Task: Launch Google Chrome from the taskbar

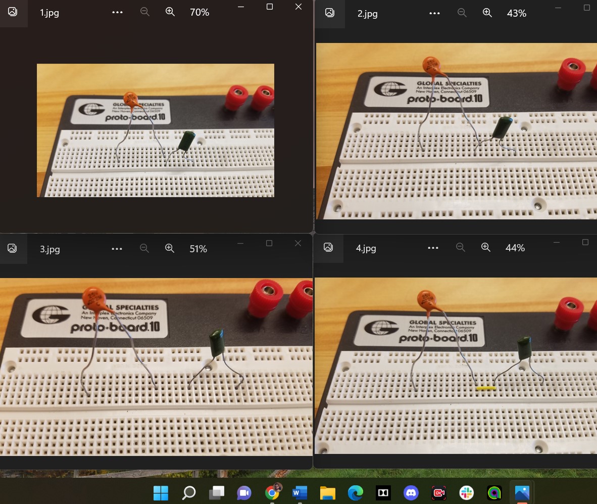Action: [272, 492]
